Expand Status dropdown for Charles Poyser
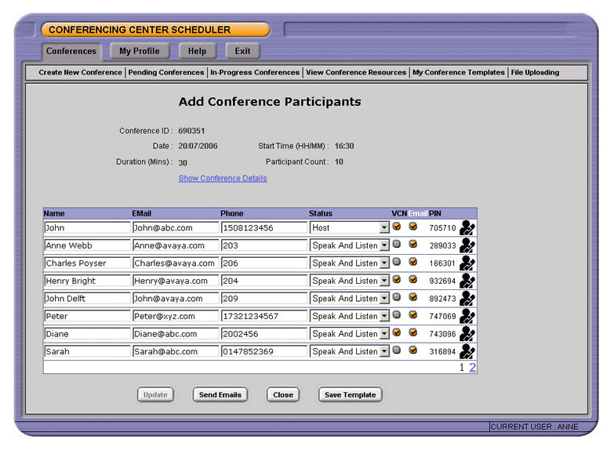The height and width of the screenshot is (461, 614). click(x=384, y=263)
